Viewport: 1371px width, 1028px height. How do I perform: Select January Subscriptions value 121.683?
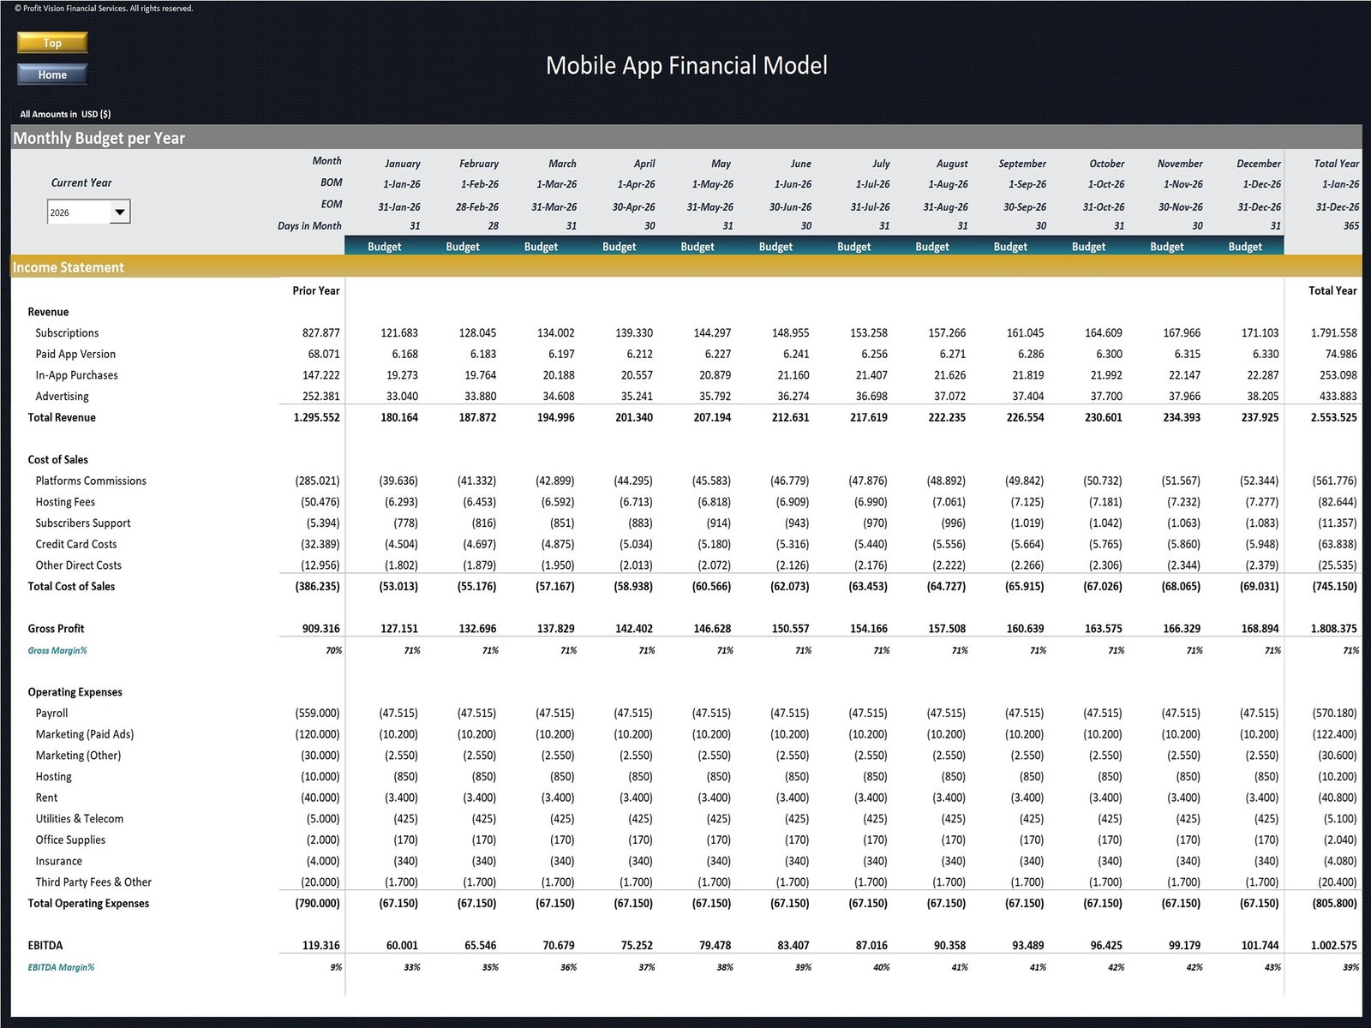pos(399,333)
